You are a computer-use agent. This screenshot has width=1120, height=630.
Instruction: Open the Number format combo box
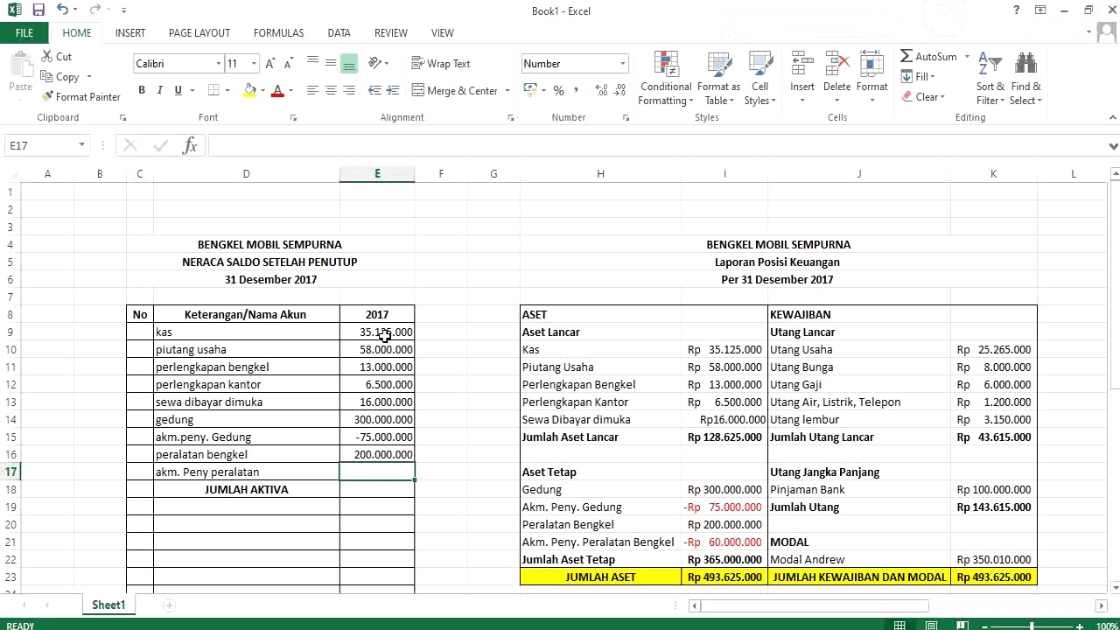click(575, 63)
